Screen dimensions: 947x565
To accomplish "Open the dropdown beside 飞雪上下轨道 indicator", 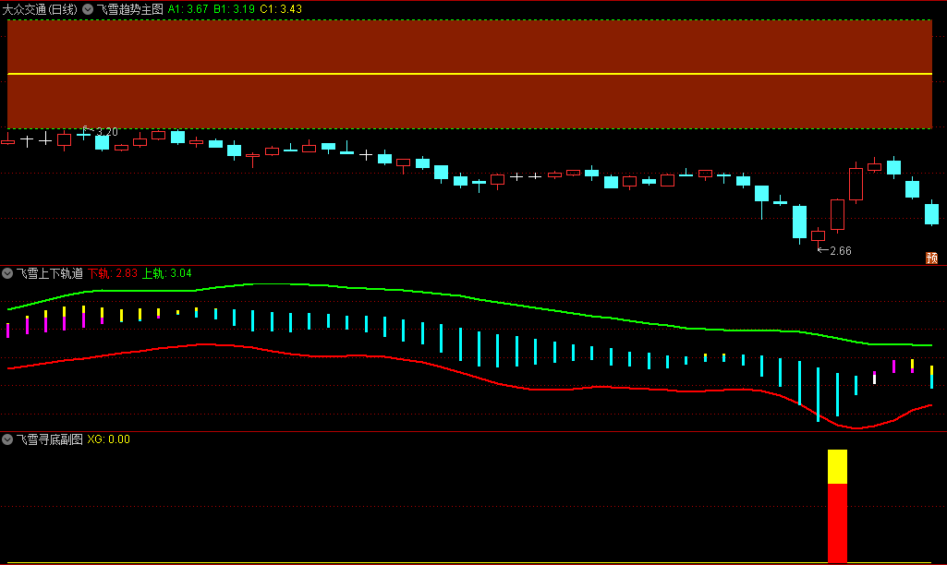I will (7, 273).
